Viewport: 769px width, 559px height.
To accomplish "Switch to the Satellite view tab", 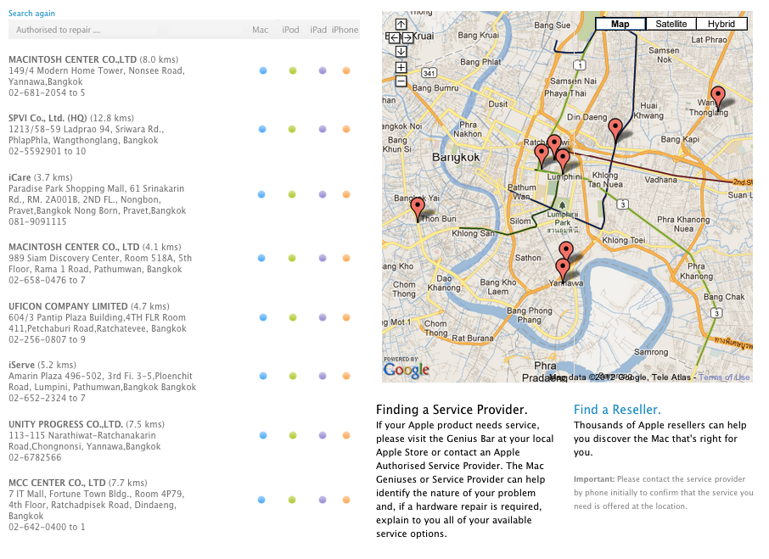I will tap(671, 24).
